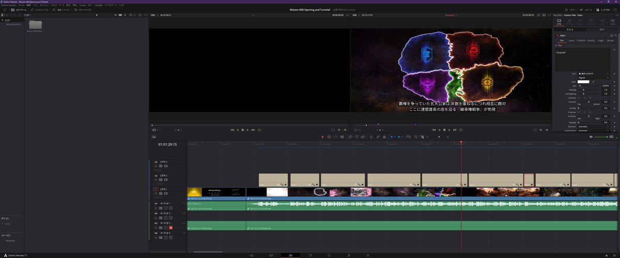The width and height of the screenshot is (620, 258).
Task: Open the ワークスペース (Workspace) menu
Action: point(111,5)
